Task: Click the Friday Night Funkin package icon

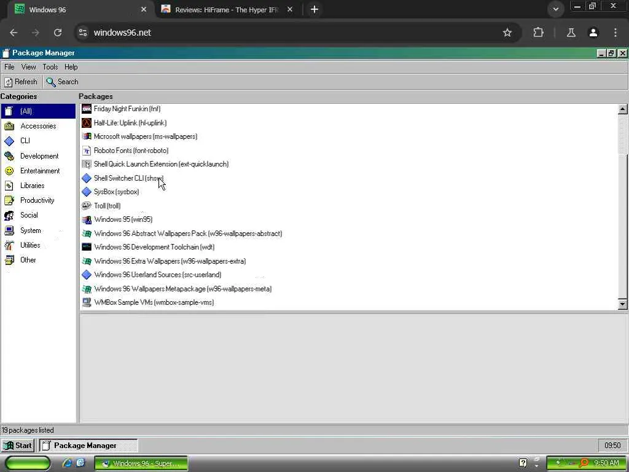Action: pyautogui.click(x=87, y=109)
